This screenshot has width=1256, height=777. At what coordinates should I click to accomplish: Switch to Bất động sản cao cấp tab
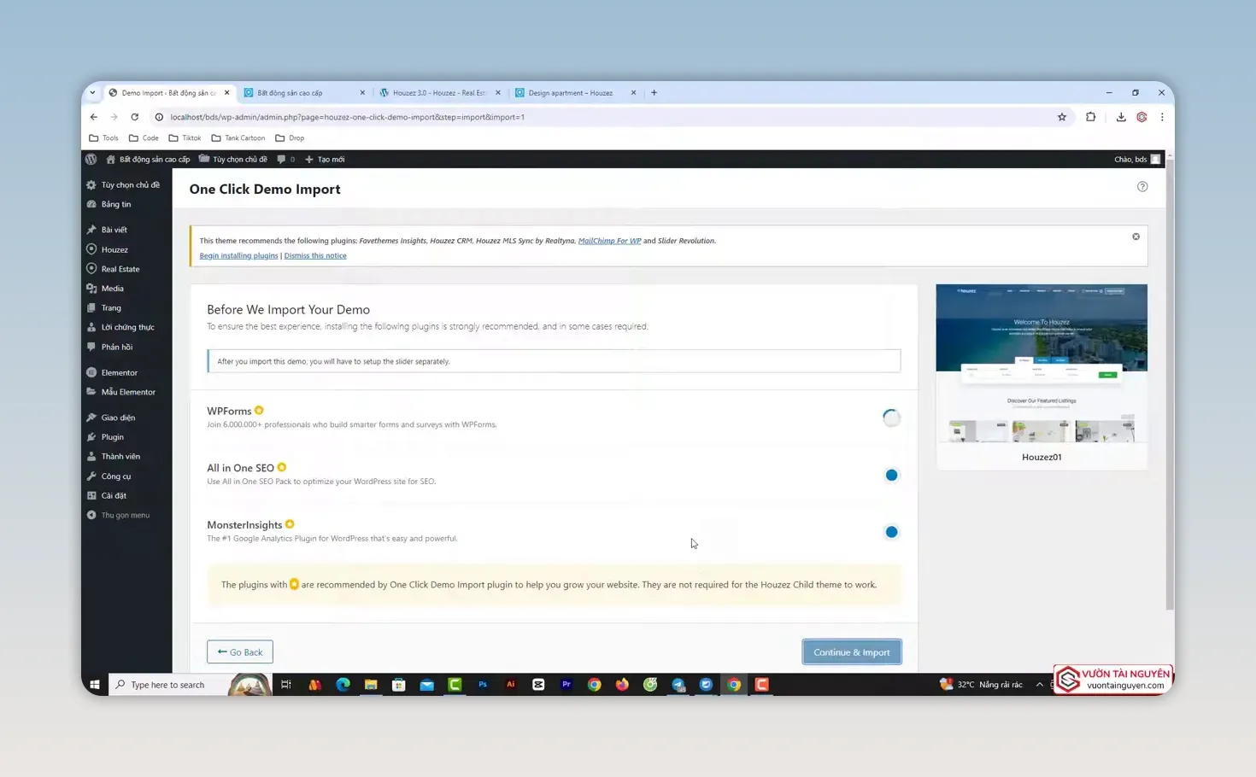pyautogui.click(x=303, y=93)
